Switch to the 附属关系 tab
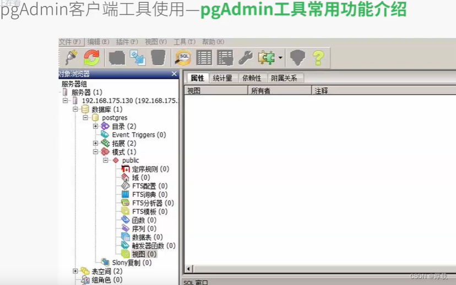This screenshot has width=456, height=285. [x=284, y=78]
